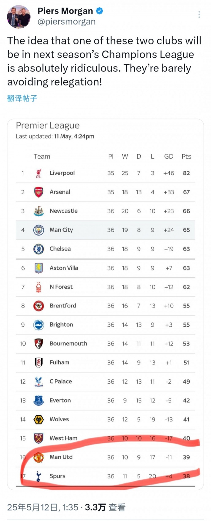Tap the translate post link
The height and width of the screenshot is (521, 211).
pos(22,98)
